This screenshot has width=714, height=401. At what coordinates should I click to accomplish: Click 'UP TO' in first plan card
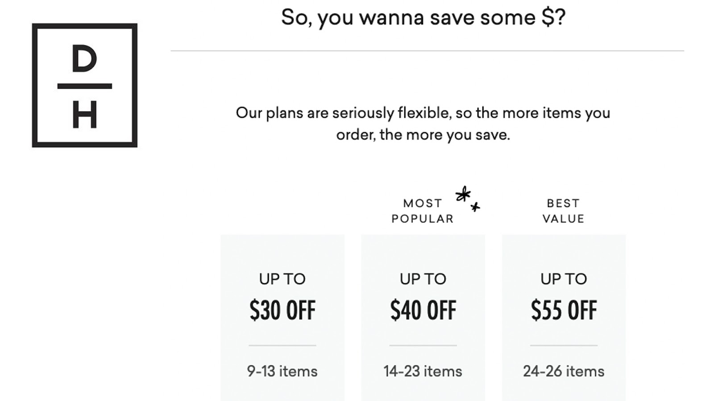coord(282,279)
